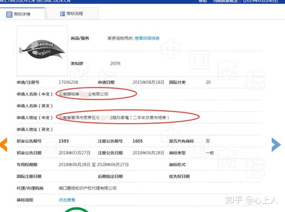
Task: Click the 代理/办理机构 label
Action: 30,188
